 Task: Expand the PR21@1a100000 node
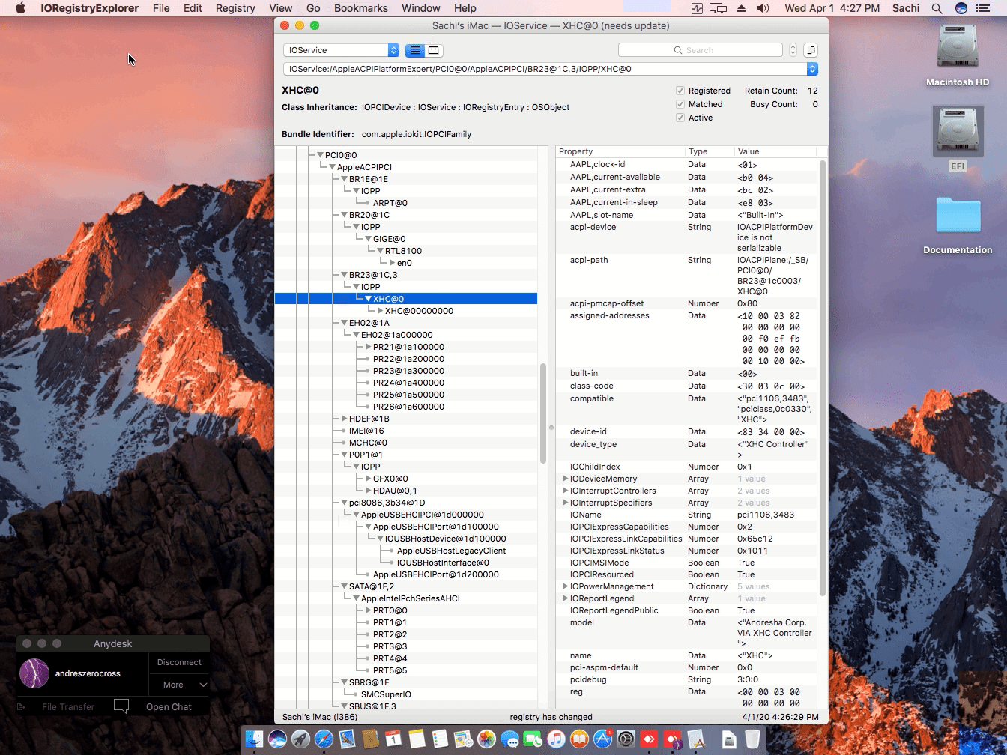click(368, 347)
